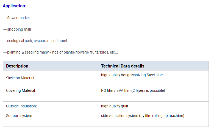The width and height of the screenshot is (214, 132).
Task: Click '(2 layers is possible)' text
Action: click(148, 90)
